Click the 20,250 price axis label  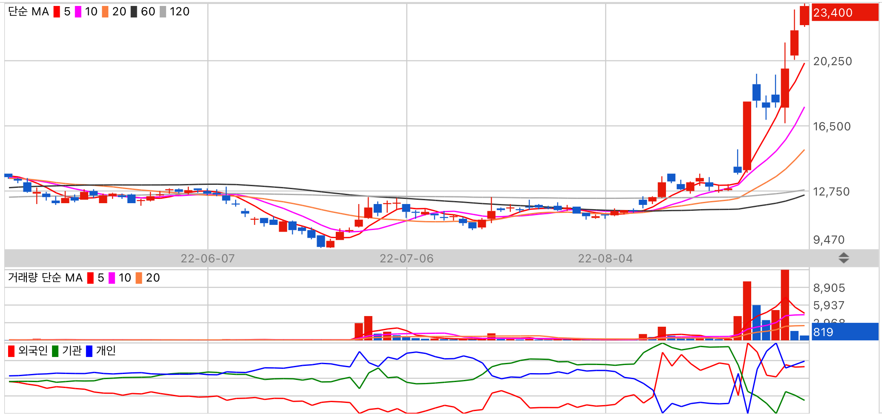pyautogui.click(x=833, y=61)
